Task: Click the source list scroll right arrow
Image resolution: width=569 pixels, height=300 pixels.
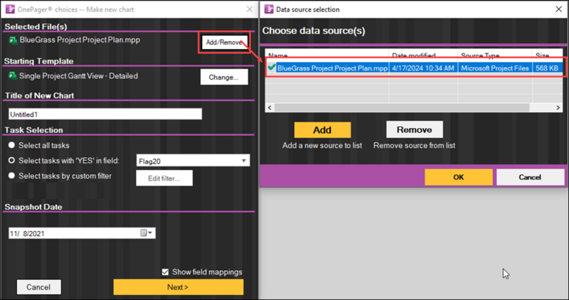Action: 558,108
